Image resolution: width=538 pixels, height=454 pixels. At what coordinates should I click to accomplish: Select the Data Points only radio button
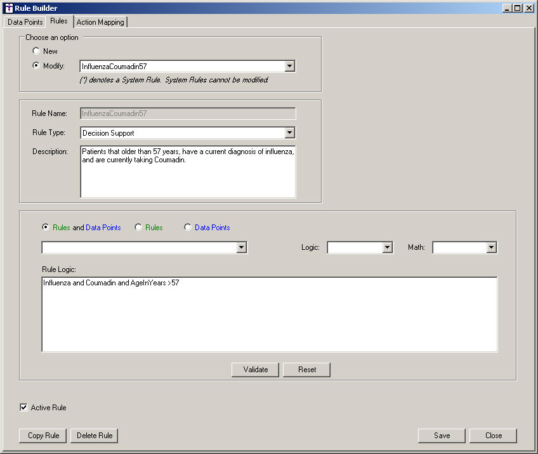(188, 228)
